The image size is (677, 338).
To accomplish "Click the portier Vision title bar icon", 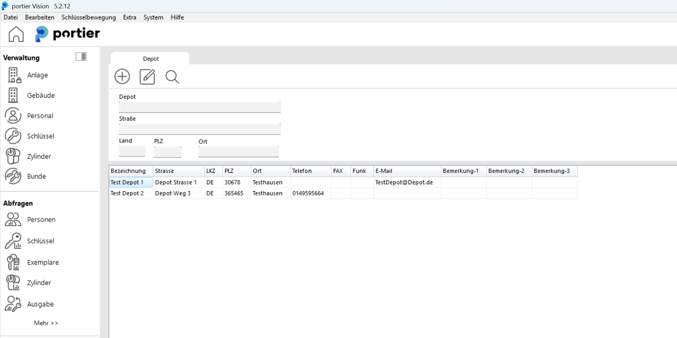I will [x=5, y=6].
